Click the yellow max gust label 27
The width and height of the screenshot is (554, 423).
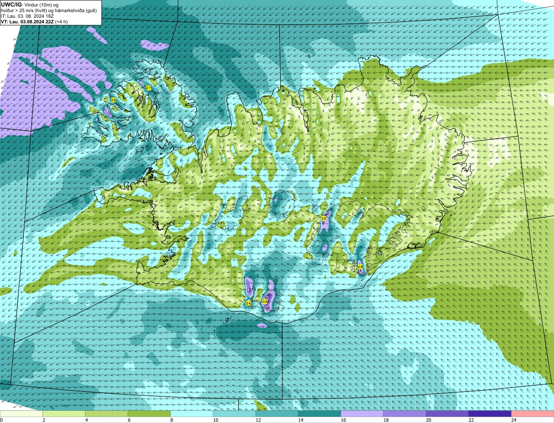click(x=148, y=88)
